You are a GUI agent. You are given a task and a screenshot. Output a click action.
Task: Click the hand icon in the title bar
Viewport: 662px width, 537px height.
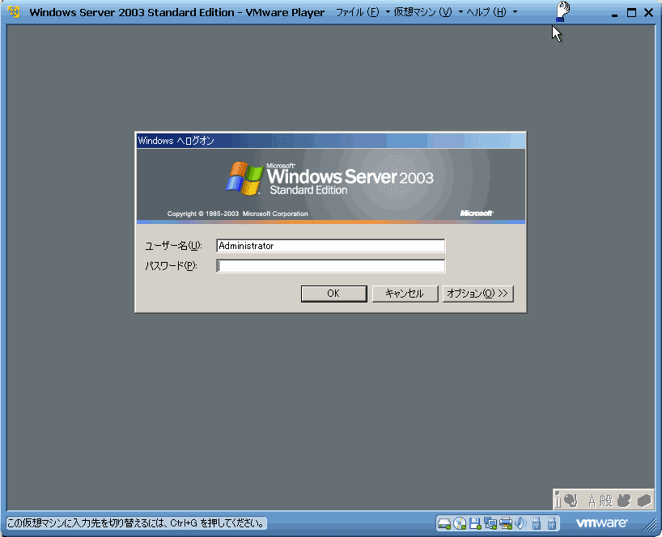[x=562, y=11]
